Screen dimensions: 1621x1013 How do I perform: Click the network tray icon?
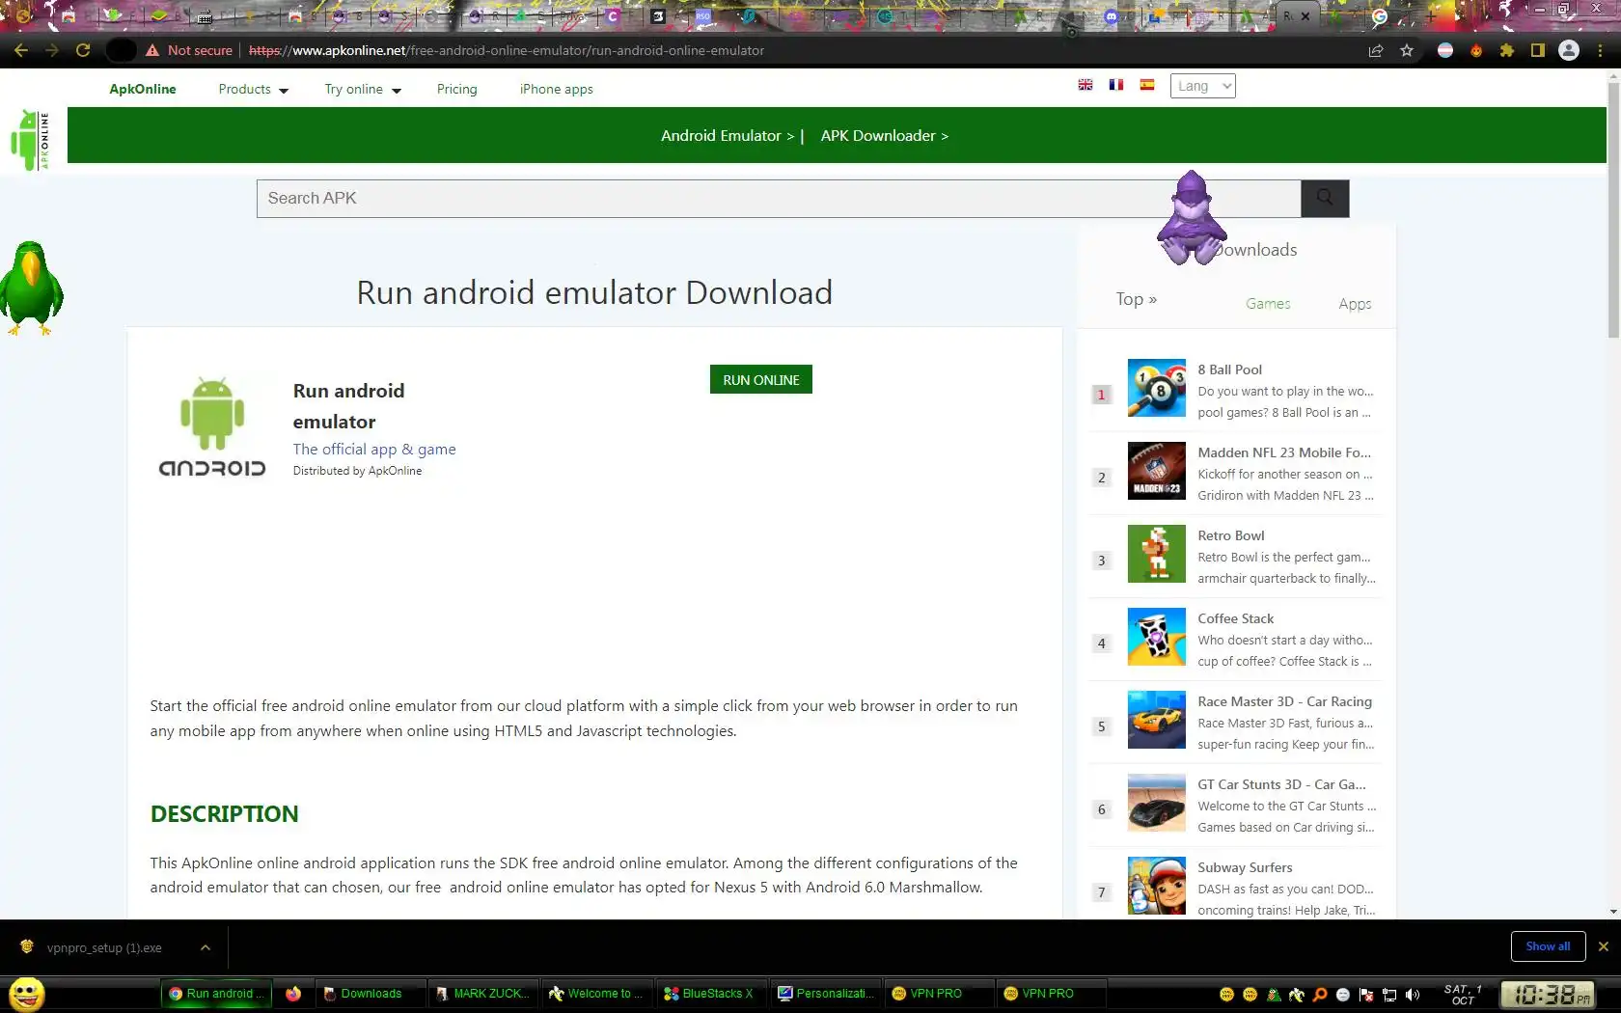click(1389, 995)
